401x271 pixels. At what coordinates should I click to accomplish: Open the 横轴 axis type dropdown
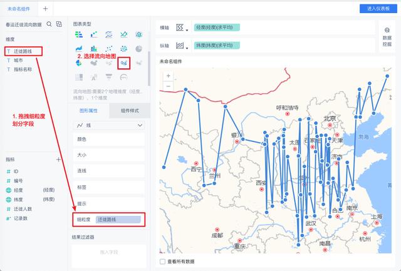tap(182, 28)
